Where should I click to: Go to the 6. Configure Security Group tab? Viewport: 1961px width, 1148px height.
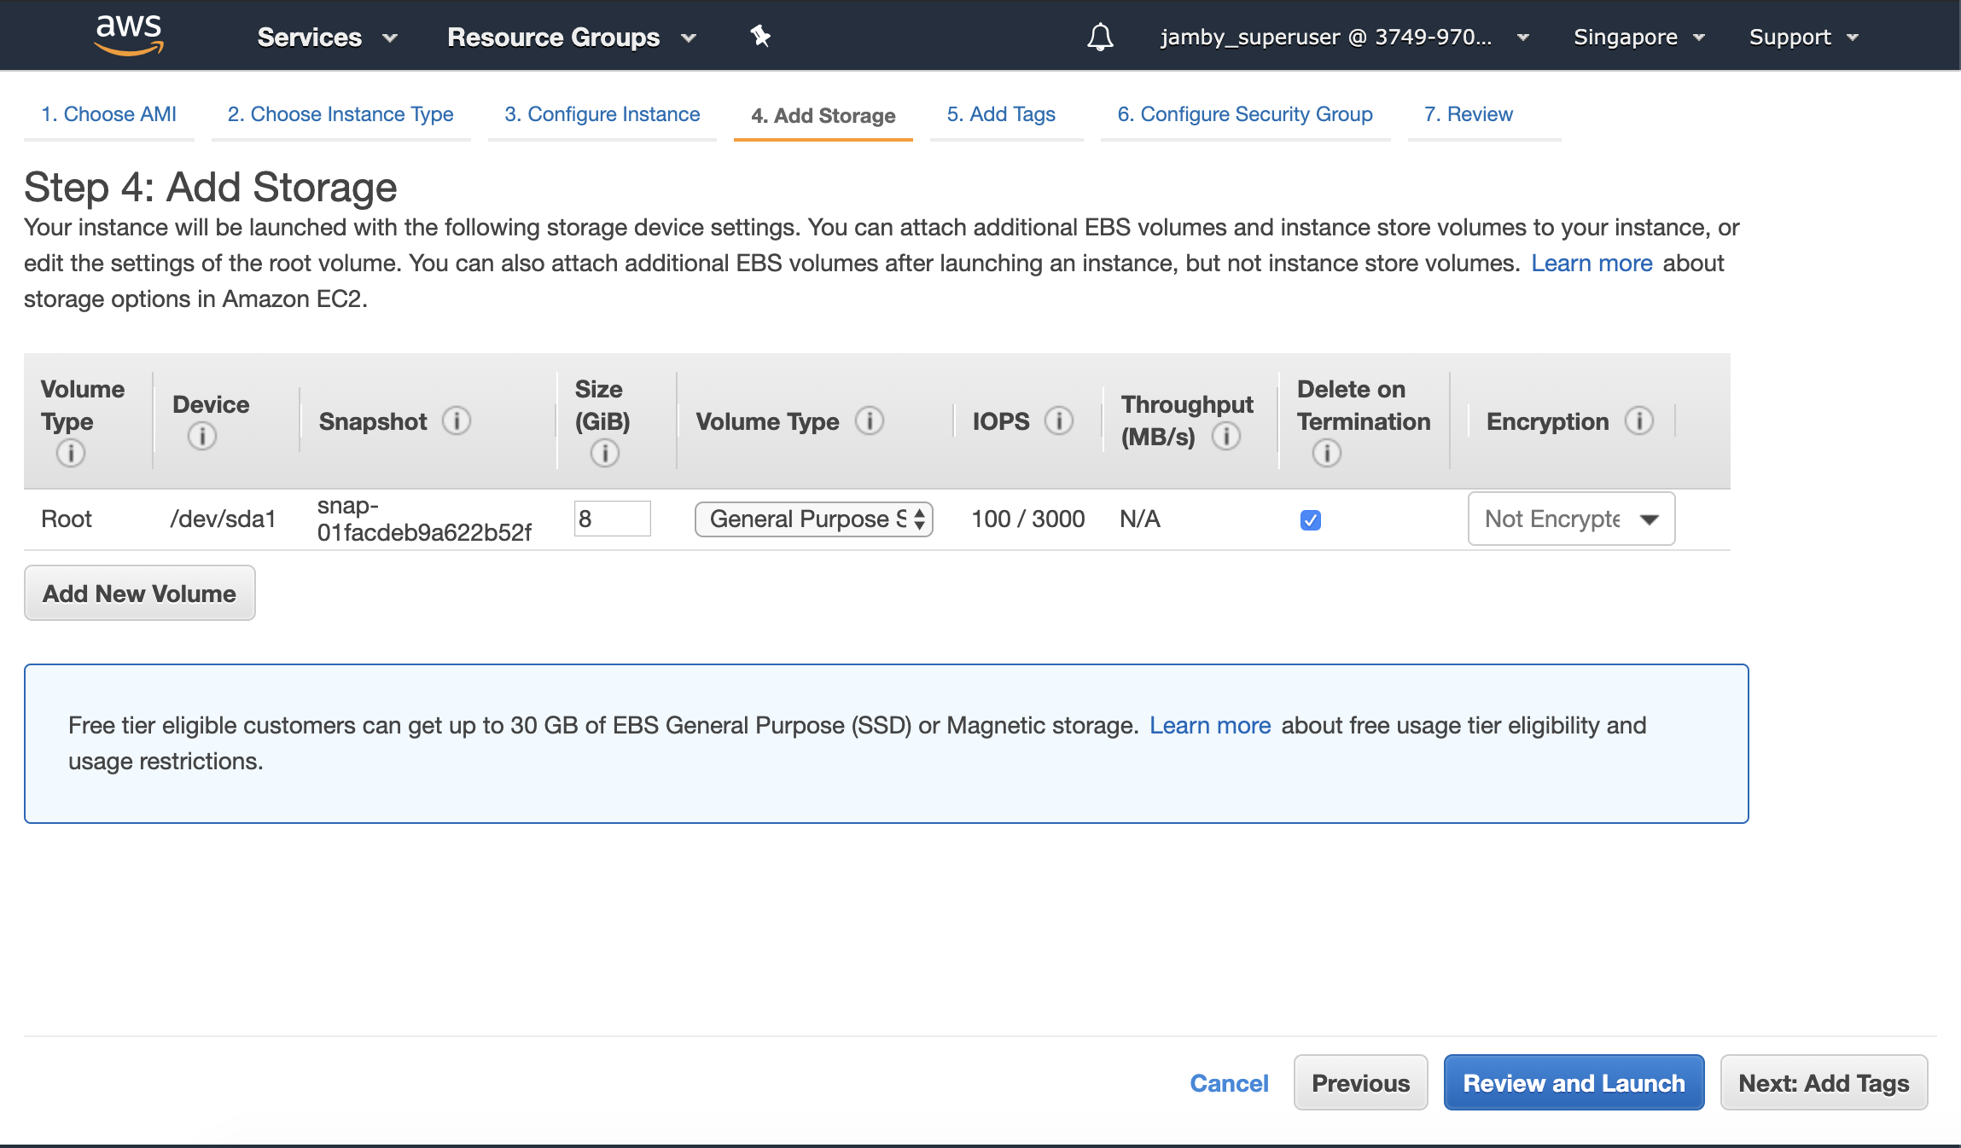tap(1244, 114)
